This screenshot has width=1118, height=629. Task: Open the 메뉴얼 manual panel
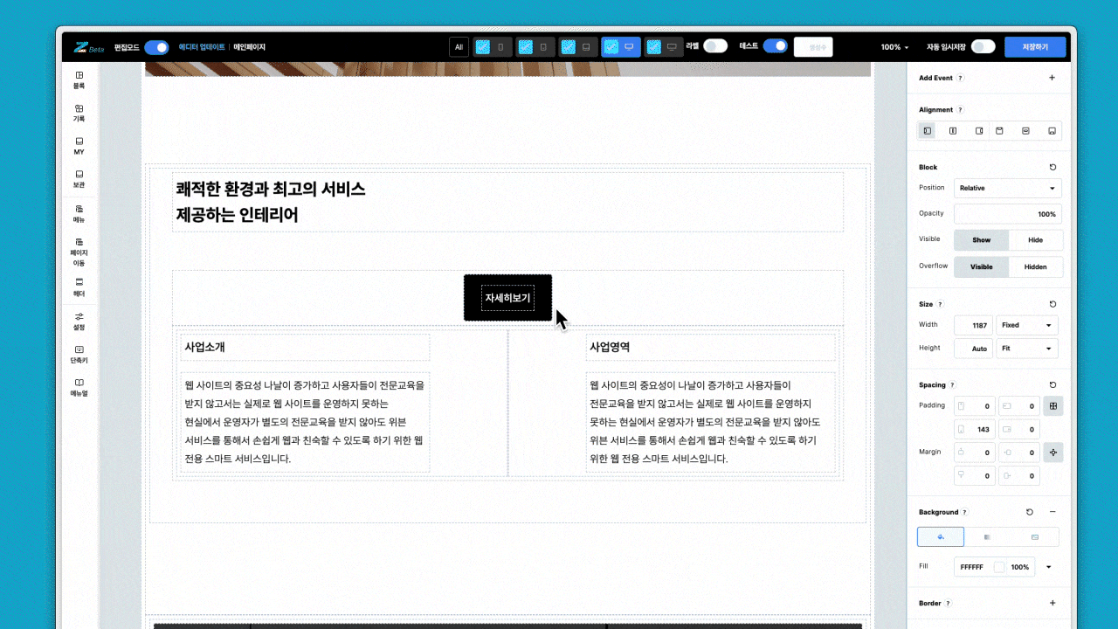pyautogui.click(x=79, y=387)
